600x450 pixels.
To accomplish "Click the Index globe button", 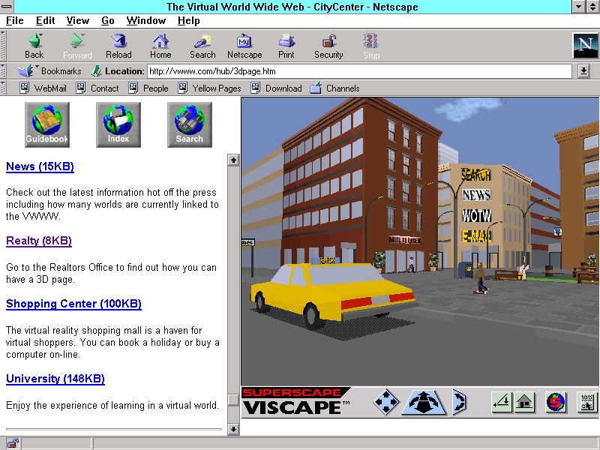I will [118, 124].
